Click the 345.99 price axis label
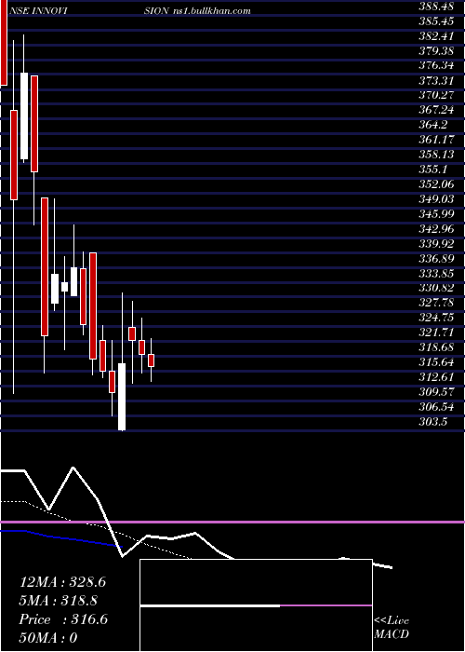 436,214
